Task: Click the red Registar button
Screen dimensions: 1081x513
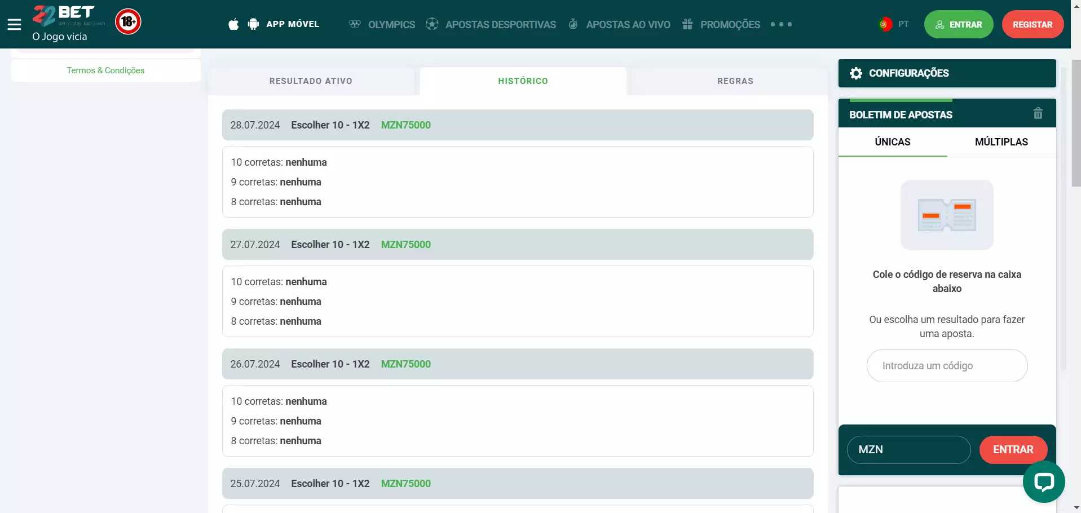Action: coord(1032,24)
